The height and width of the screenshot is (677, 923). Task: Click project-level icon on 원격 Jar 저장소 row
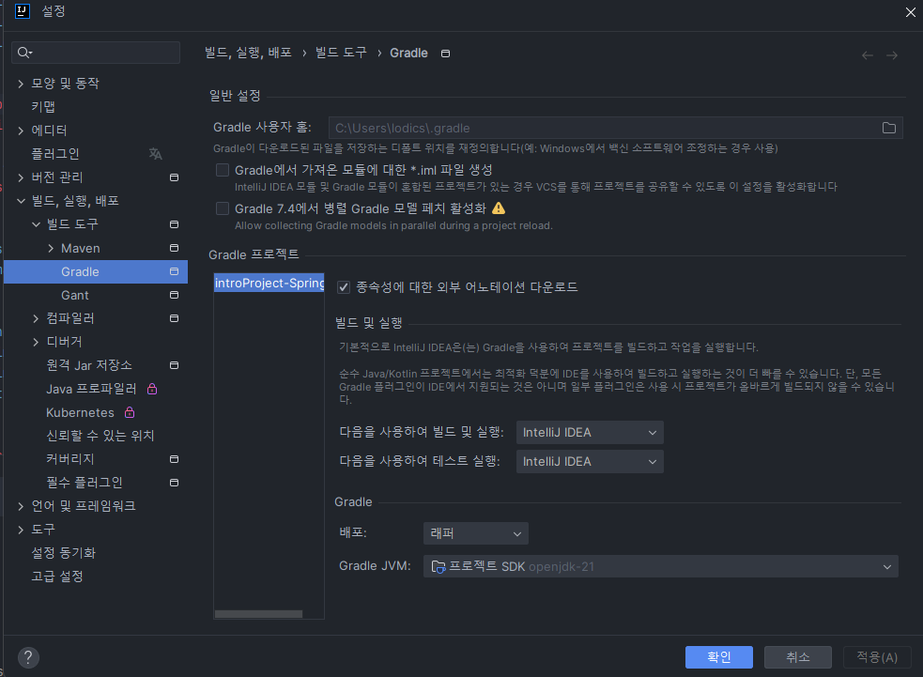pos(175,365)
